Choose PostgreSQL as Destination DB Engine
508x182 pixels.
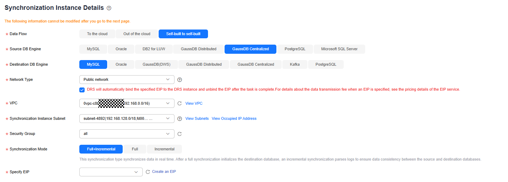(326, 65)
